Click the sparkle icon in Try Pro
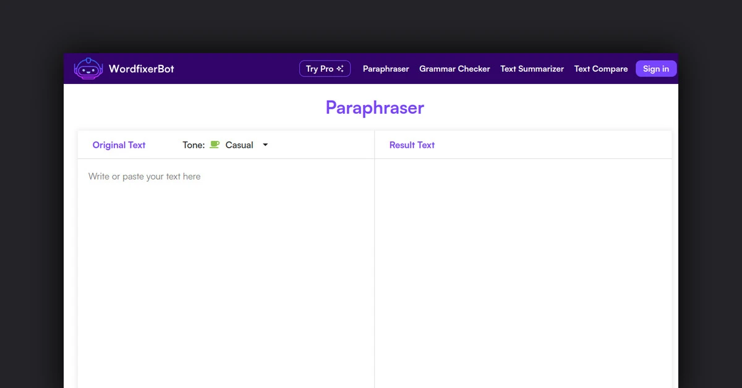This screenshot has height=388, width=742. (340, 69)
